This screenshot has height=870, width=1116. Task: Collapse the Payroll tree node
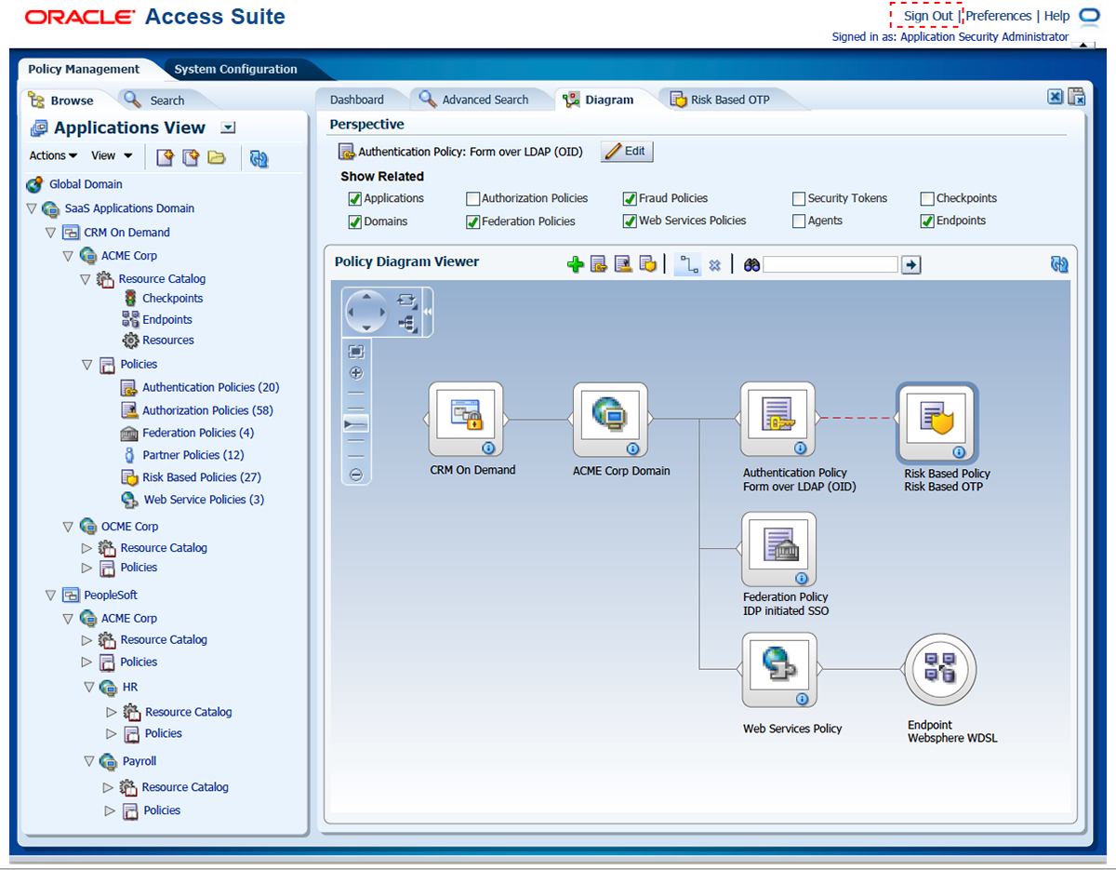coord(89,761)
